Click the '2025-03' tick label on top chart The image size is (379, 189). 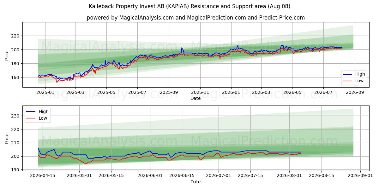click(75, 93)
